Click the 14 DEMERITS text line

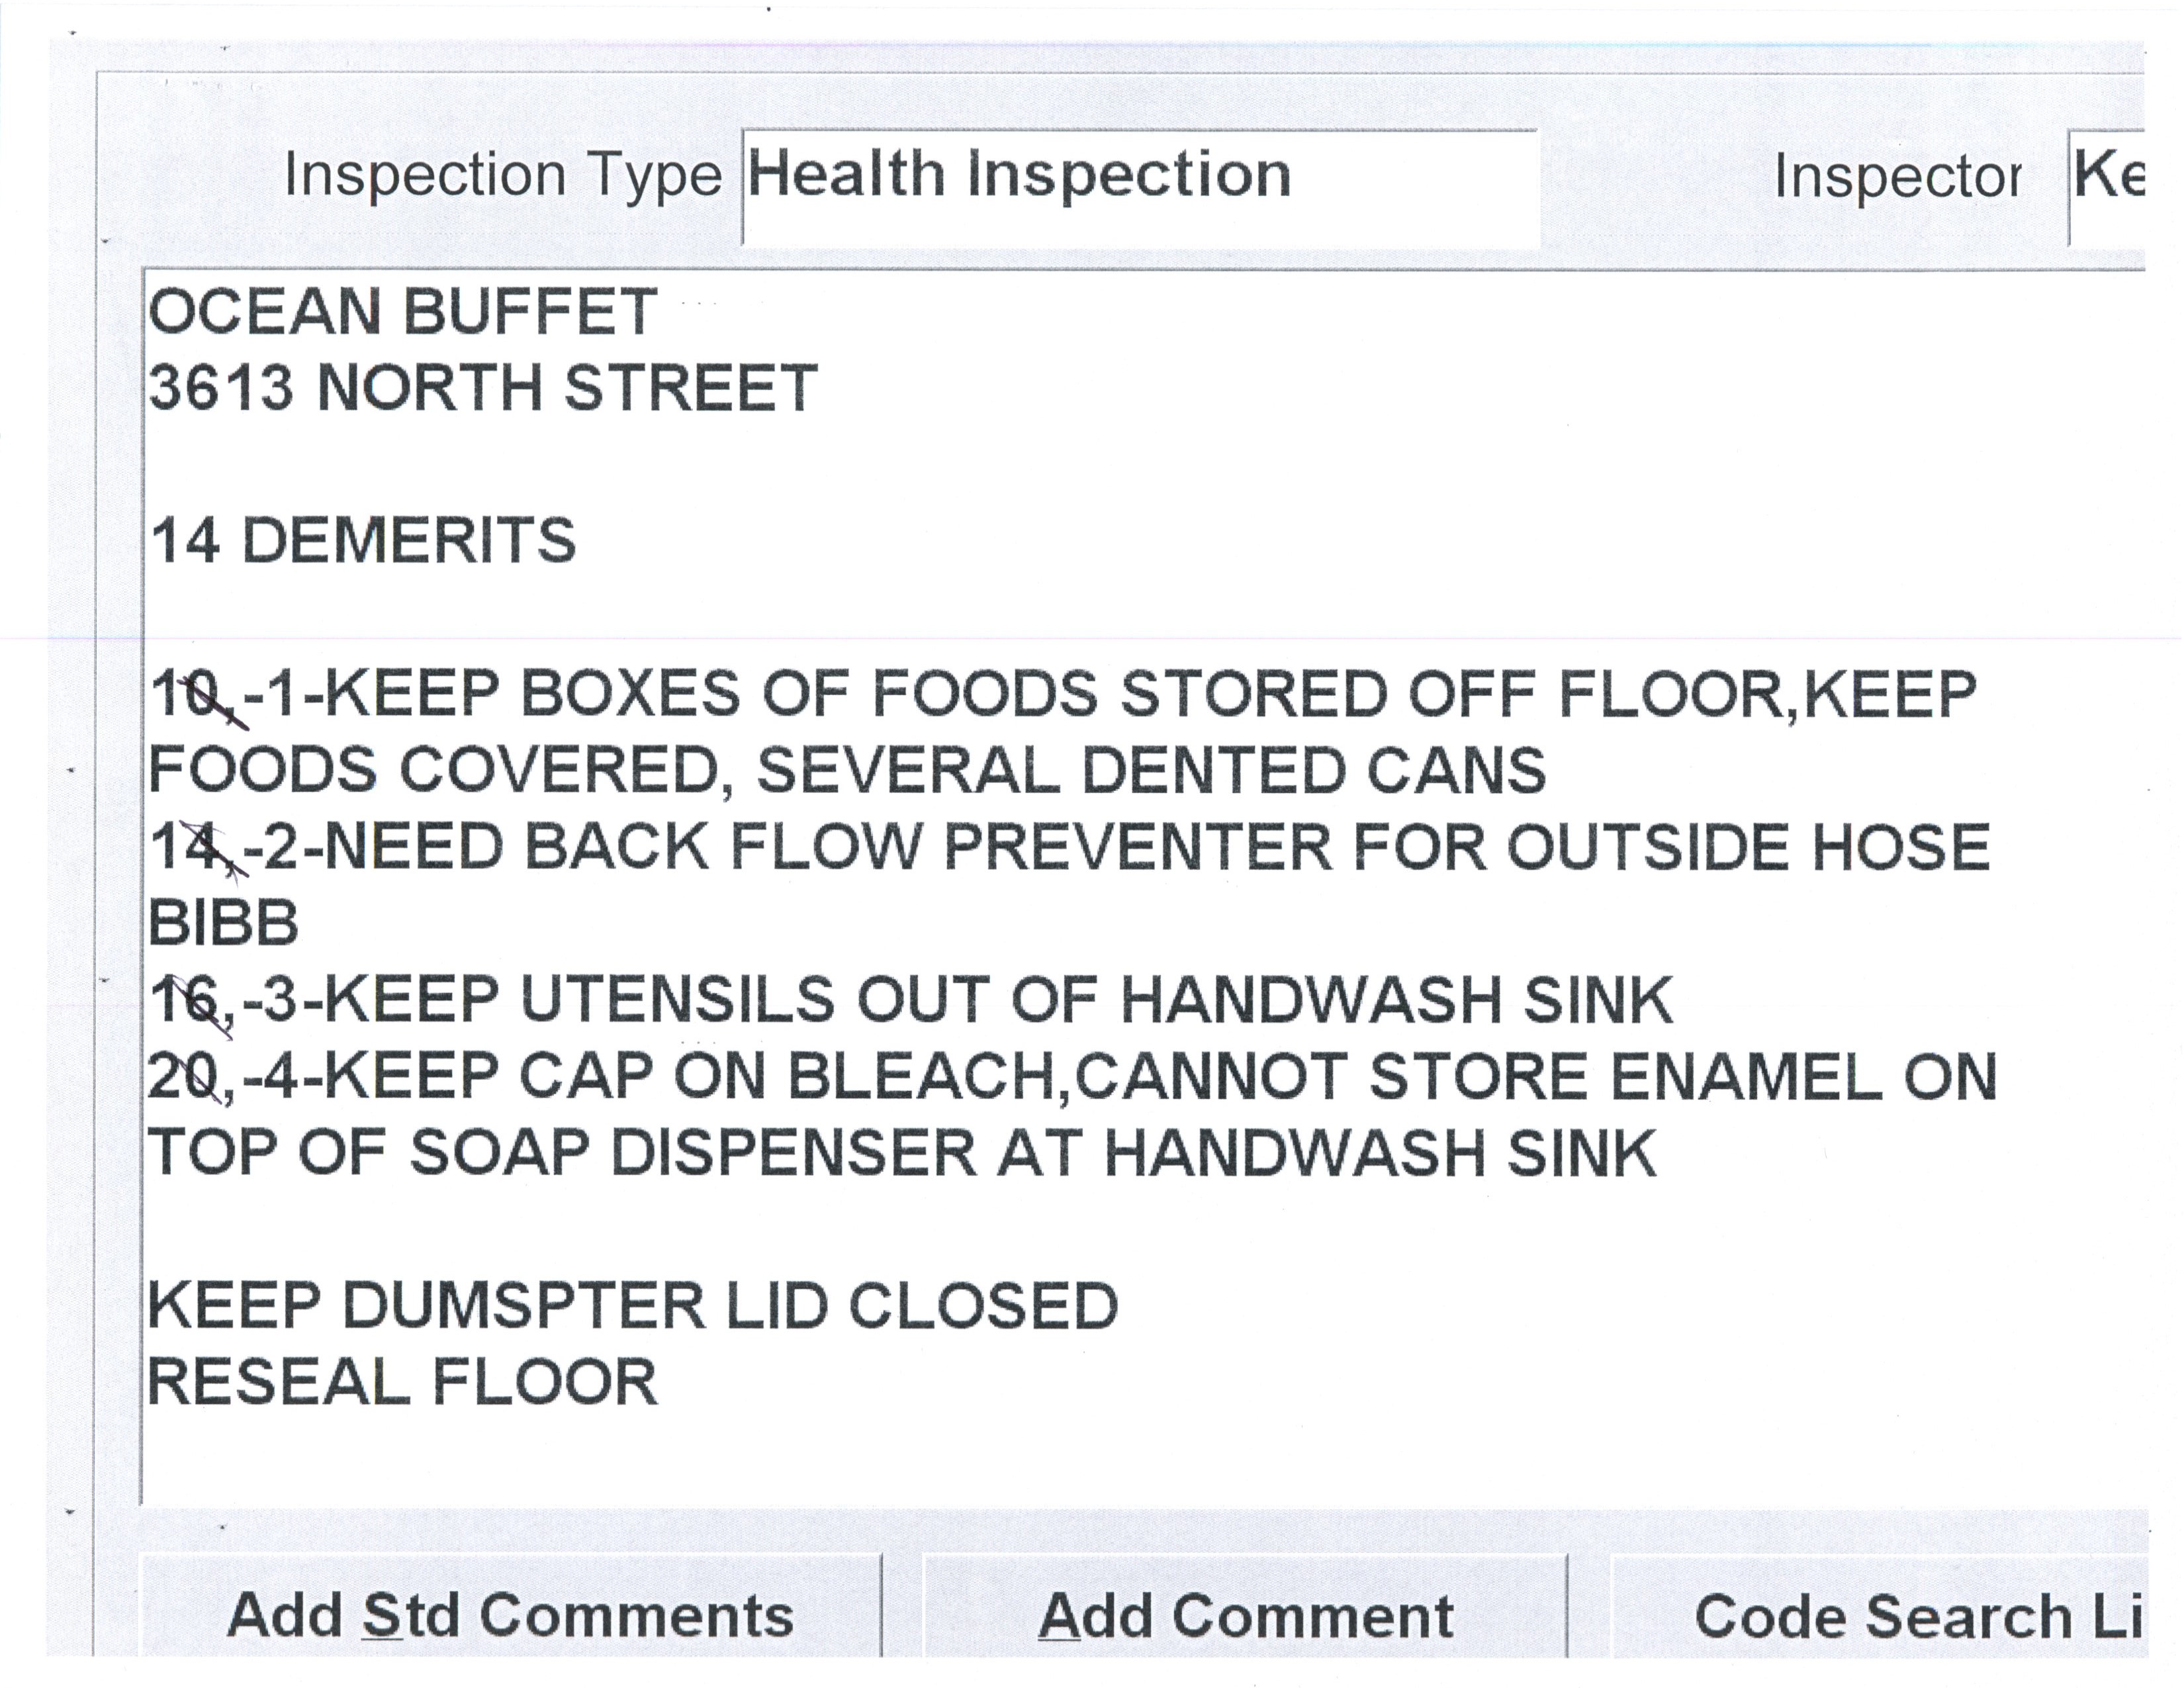[363, 541]
